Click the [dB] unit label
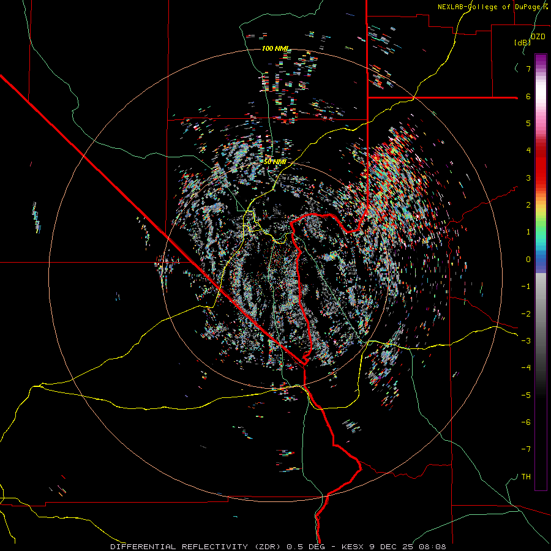The width and height of the screenshot is (551, 551). pos(522,42)
